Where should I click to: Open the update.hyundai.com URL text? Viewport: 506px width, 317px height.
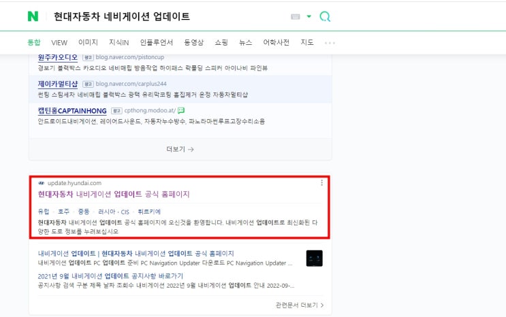(x=74, y=183)
